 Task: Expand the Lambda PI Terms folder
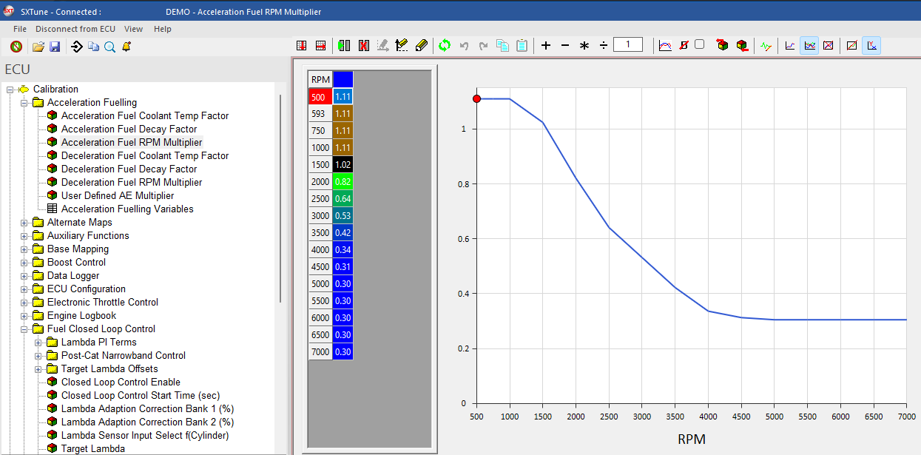38,343
